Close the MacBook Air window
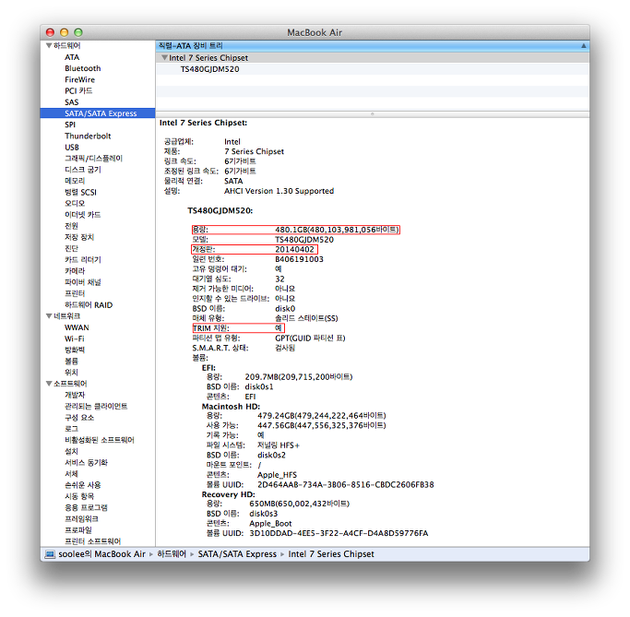 [x=51, y=32]
